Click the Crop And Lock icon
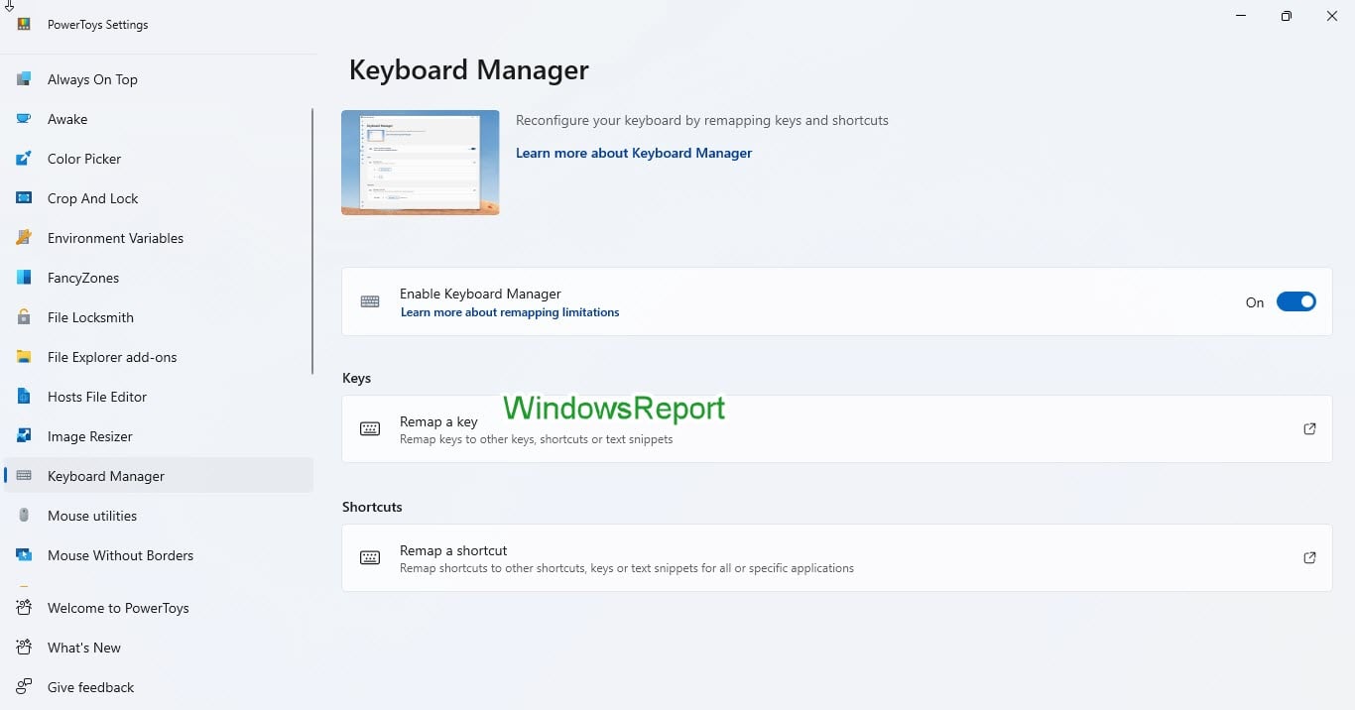The image size is (1355, 710). 24,198
